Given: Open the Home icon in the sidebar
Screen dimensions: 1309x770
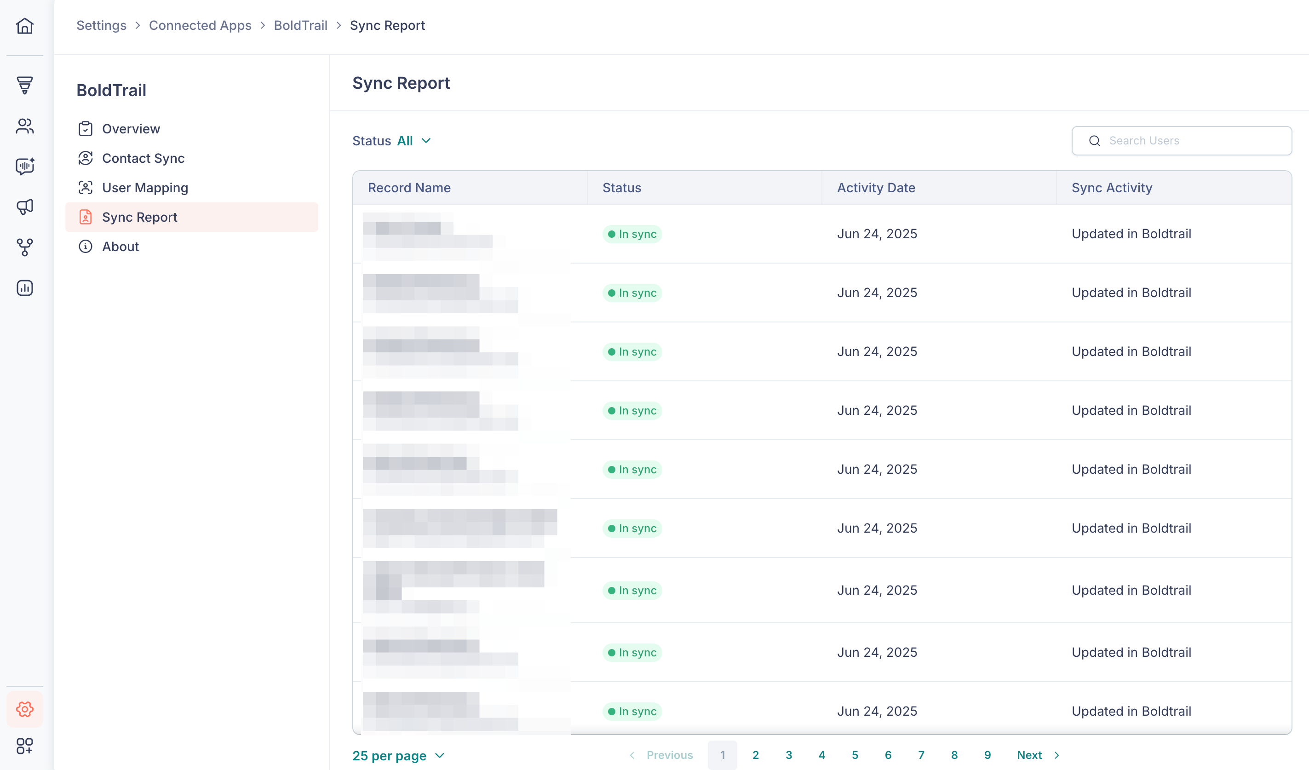Looking at the screenshot, I should 24,25.
